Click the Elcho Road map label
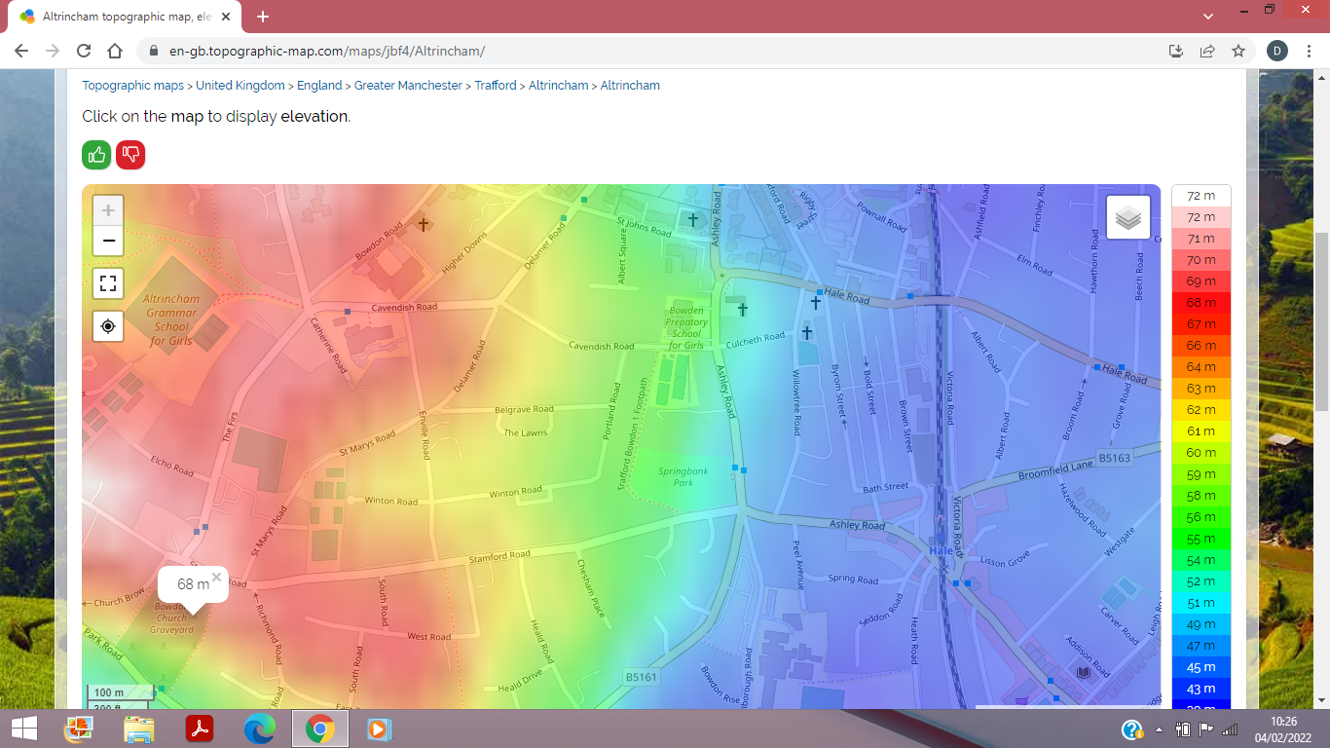Image resolution: width=1330 pixels, height=748 pixels. click(172, 465)
